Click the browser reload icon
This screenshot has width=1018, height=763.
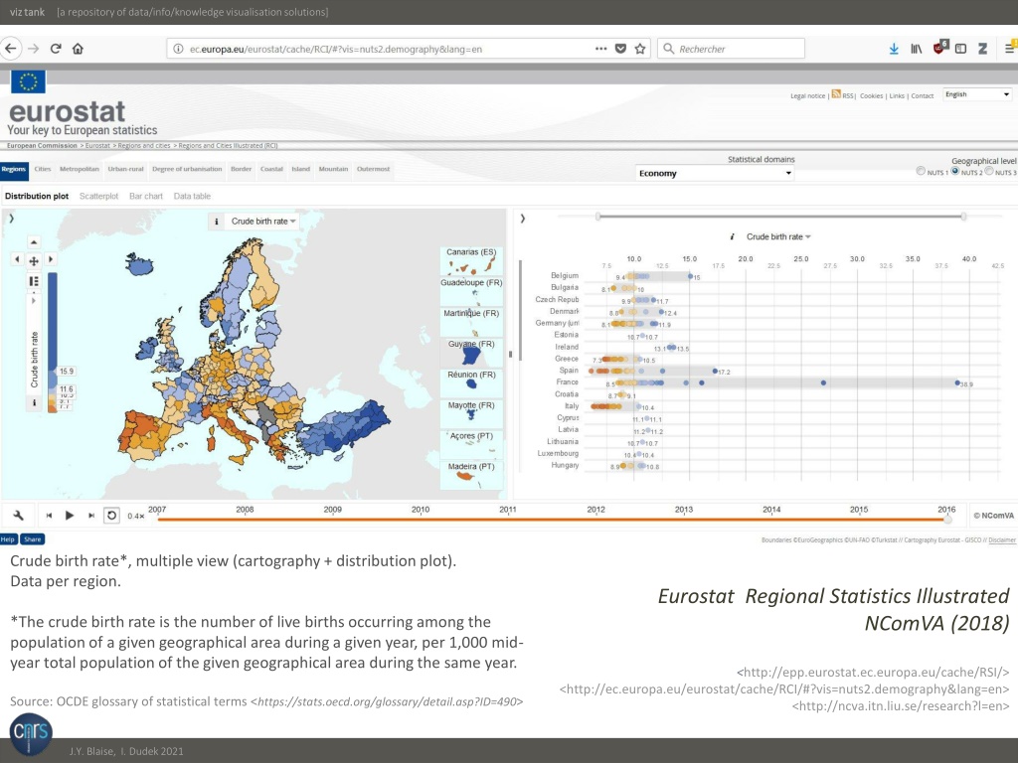click(56, 49)
